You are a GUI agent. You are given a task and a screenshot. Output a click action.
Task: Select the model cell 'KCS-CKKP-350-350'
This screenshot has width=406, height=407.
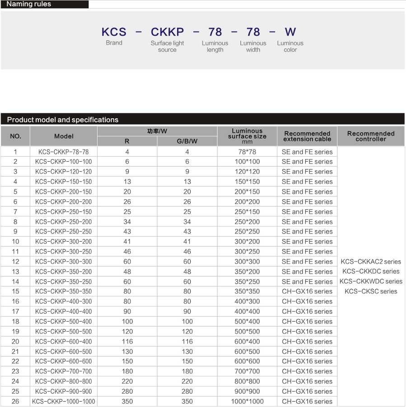click(x=64, y=291)
